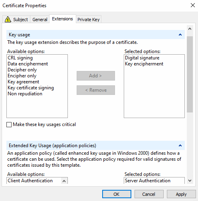The height and width of the screenshot is (201, 198).
Task: Select Non repudiation option
Action: point(25,94)
